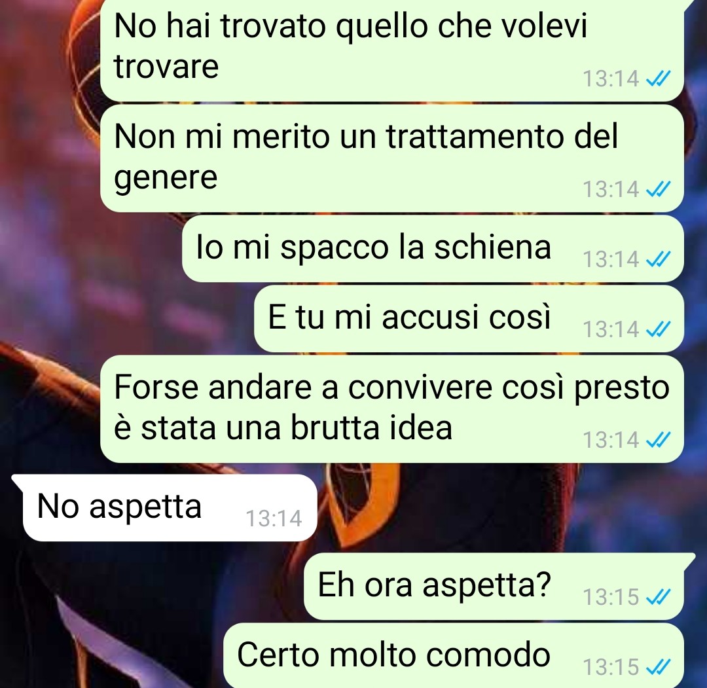Tap the blue double-check on 'Non mi merito' message
Screen dimensions: 707x688
point(659,189)
